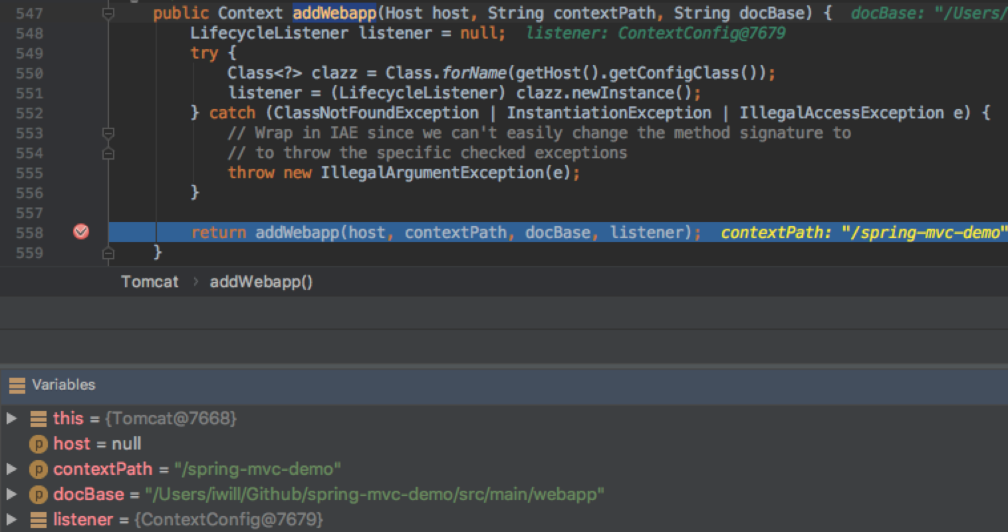The height and width of the screenshot is (532, 1008).
Task: Toggle the breakpoint on line 558
Action: point(81,231)
